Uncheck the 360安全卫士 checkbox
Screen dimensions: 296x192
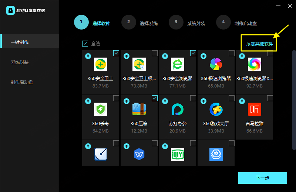click(116, 53)
